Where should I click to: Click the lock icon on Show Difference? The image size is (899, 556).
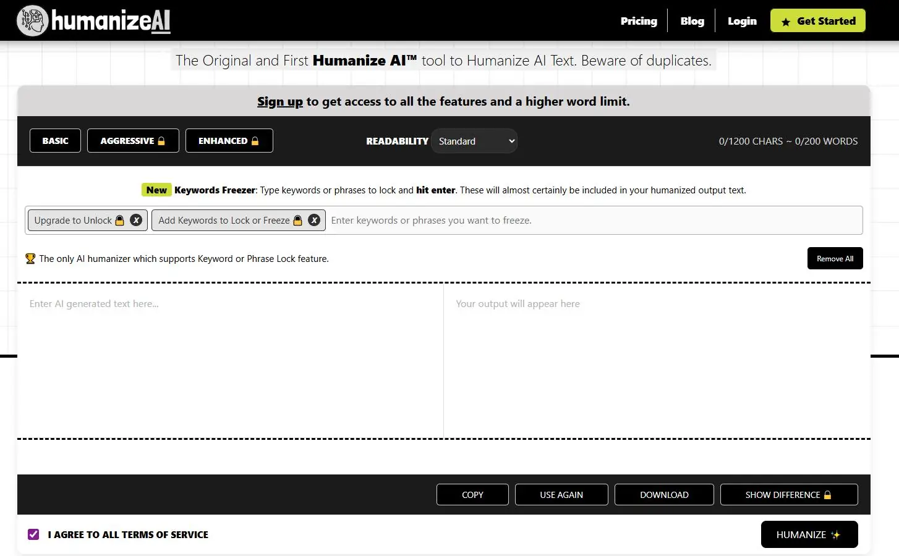pos(827,495)
